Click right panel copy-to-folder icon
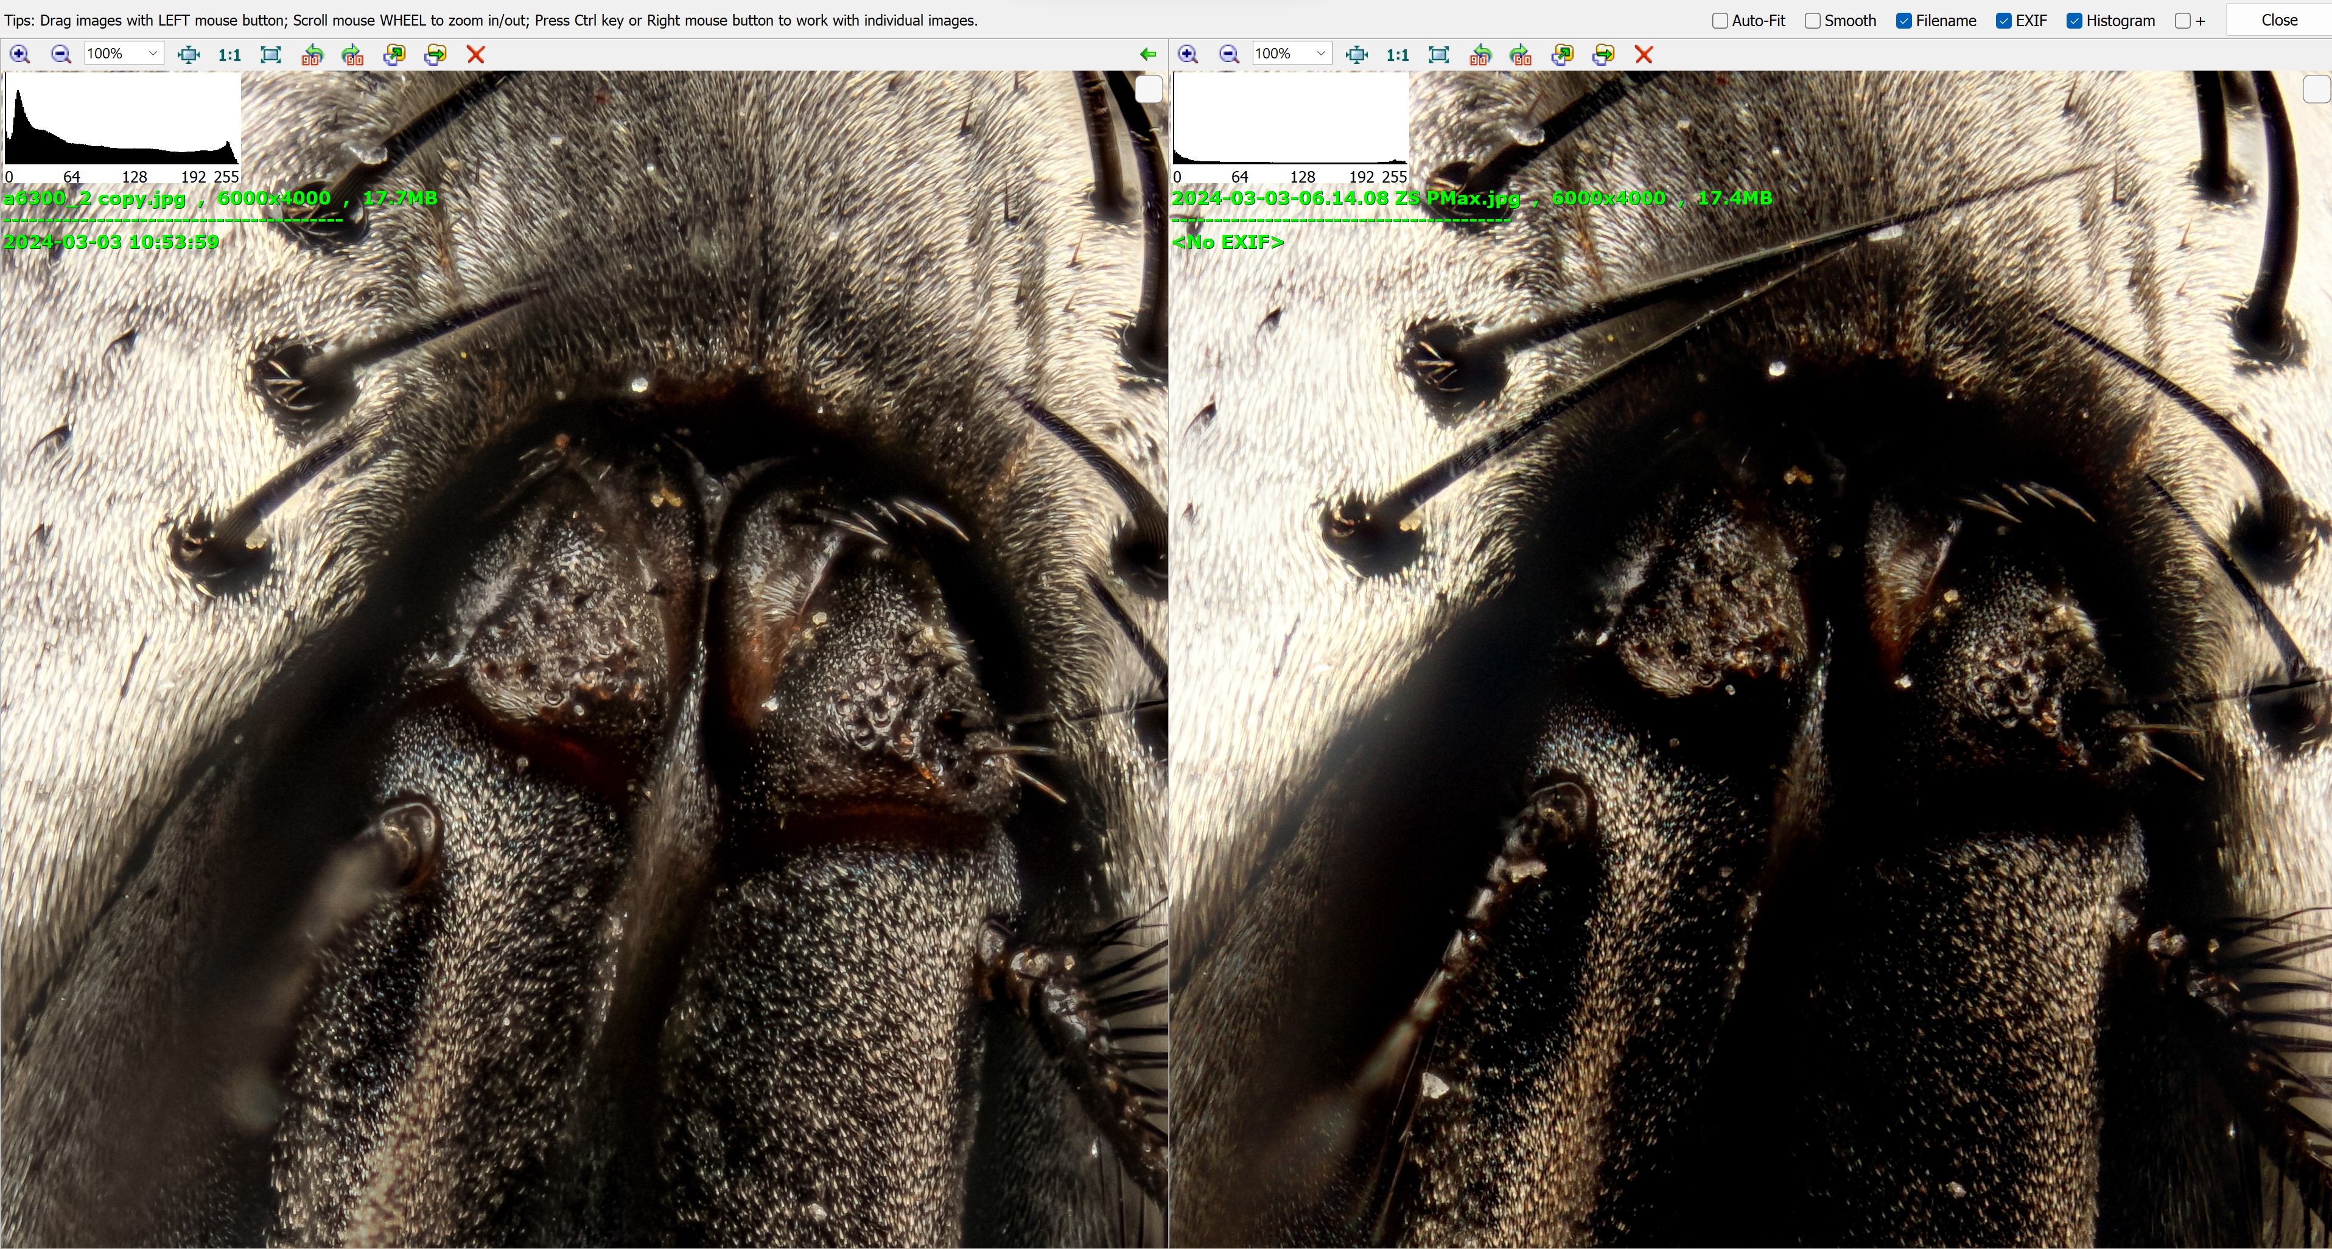Image resolution: width=2332 pixels, height=1249 pixels. click(x=1561, y=54)
